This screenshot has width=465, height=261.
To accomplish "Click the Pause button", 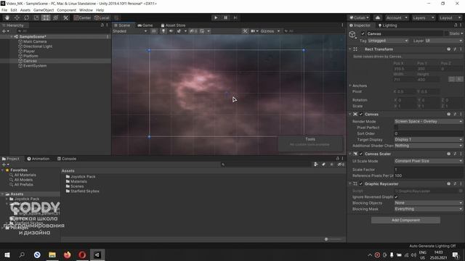I will click(x=226, y=17).
